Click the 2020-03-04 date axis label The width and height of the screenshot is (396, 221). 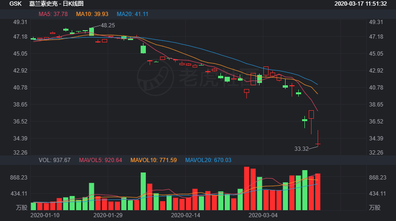[x=263, y=215]
